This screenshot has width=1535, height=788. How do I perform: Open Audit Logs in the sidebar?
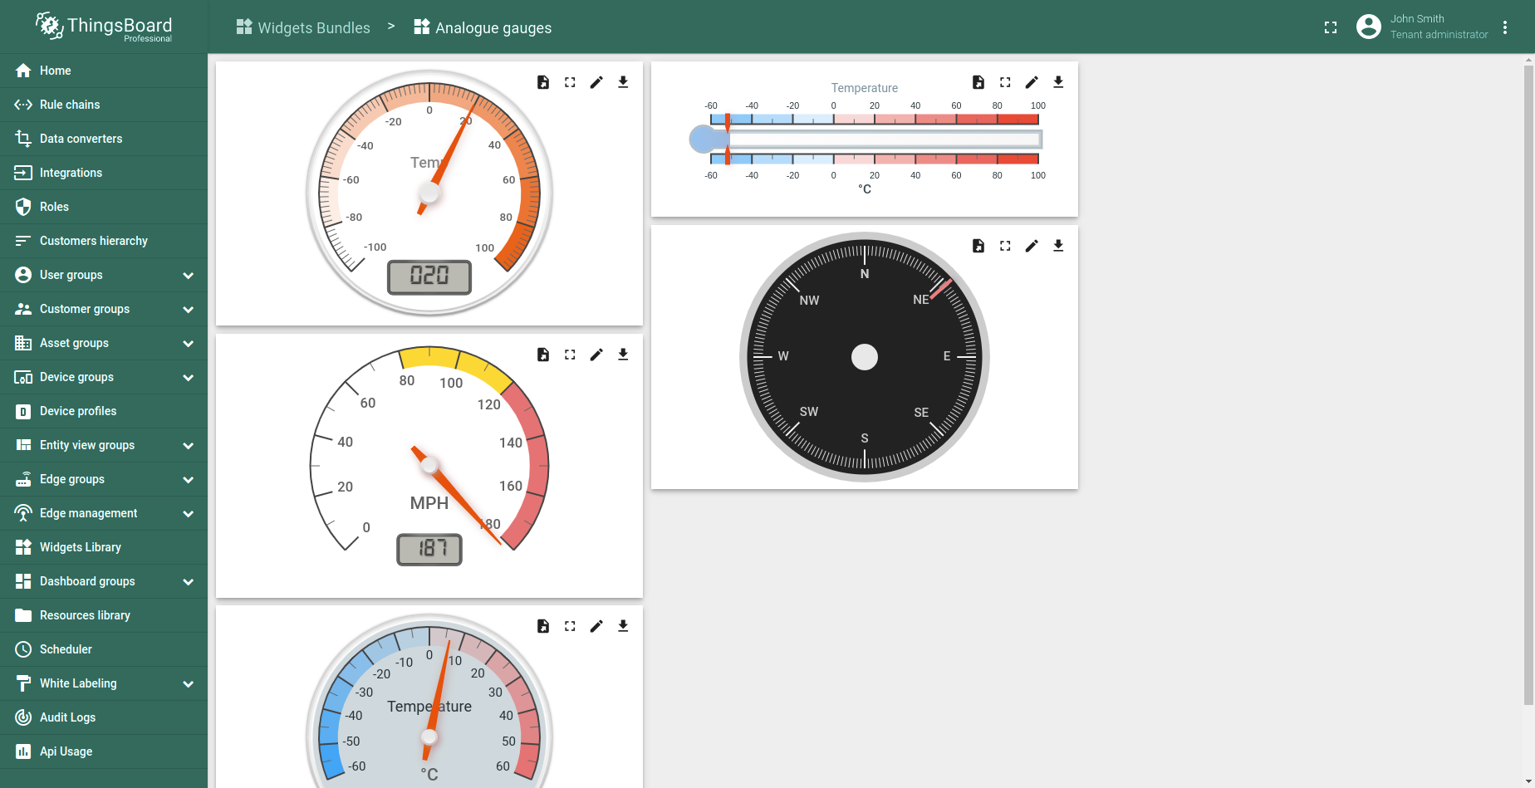(67, 717)
